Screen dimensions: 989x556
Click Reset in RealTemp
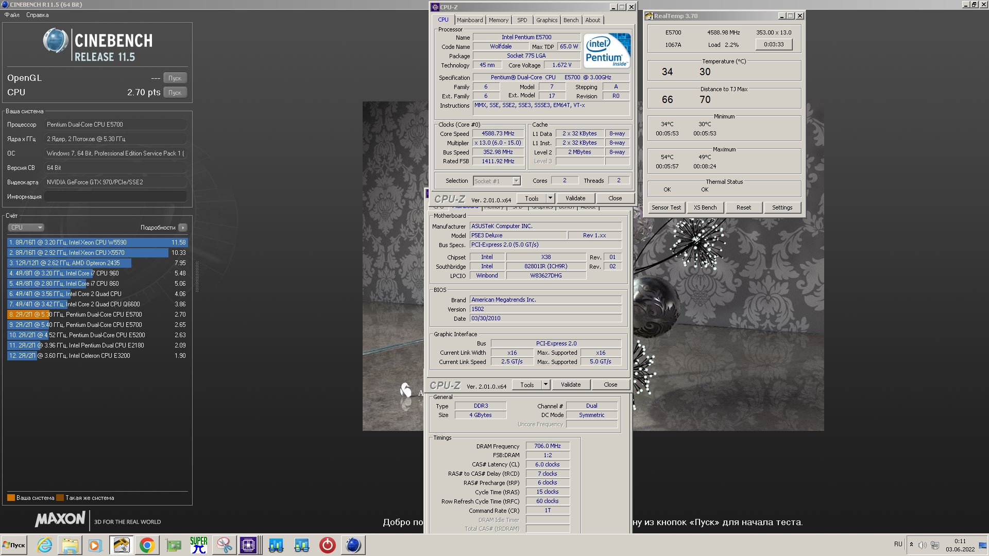(x=744, y=207)
